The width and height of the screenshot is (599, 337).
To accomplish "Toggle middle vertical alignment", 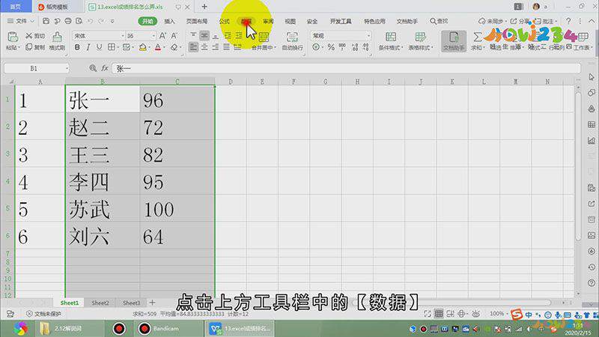I will pyautogui.click(x=204, y=35).
